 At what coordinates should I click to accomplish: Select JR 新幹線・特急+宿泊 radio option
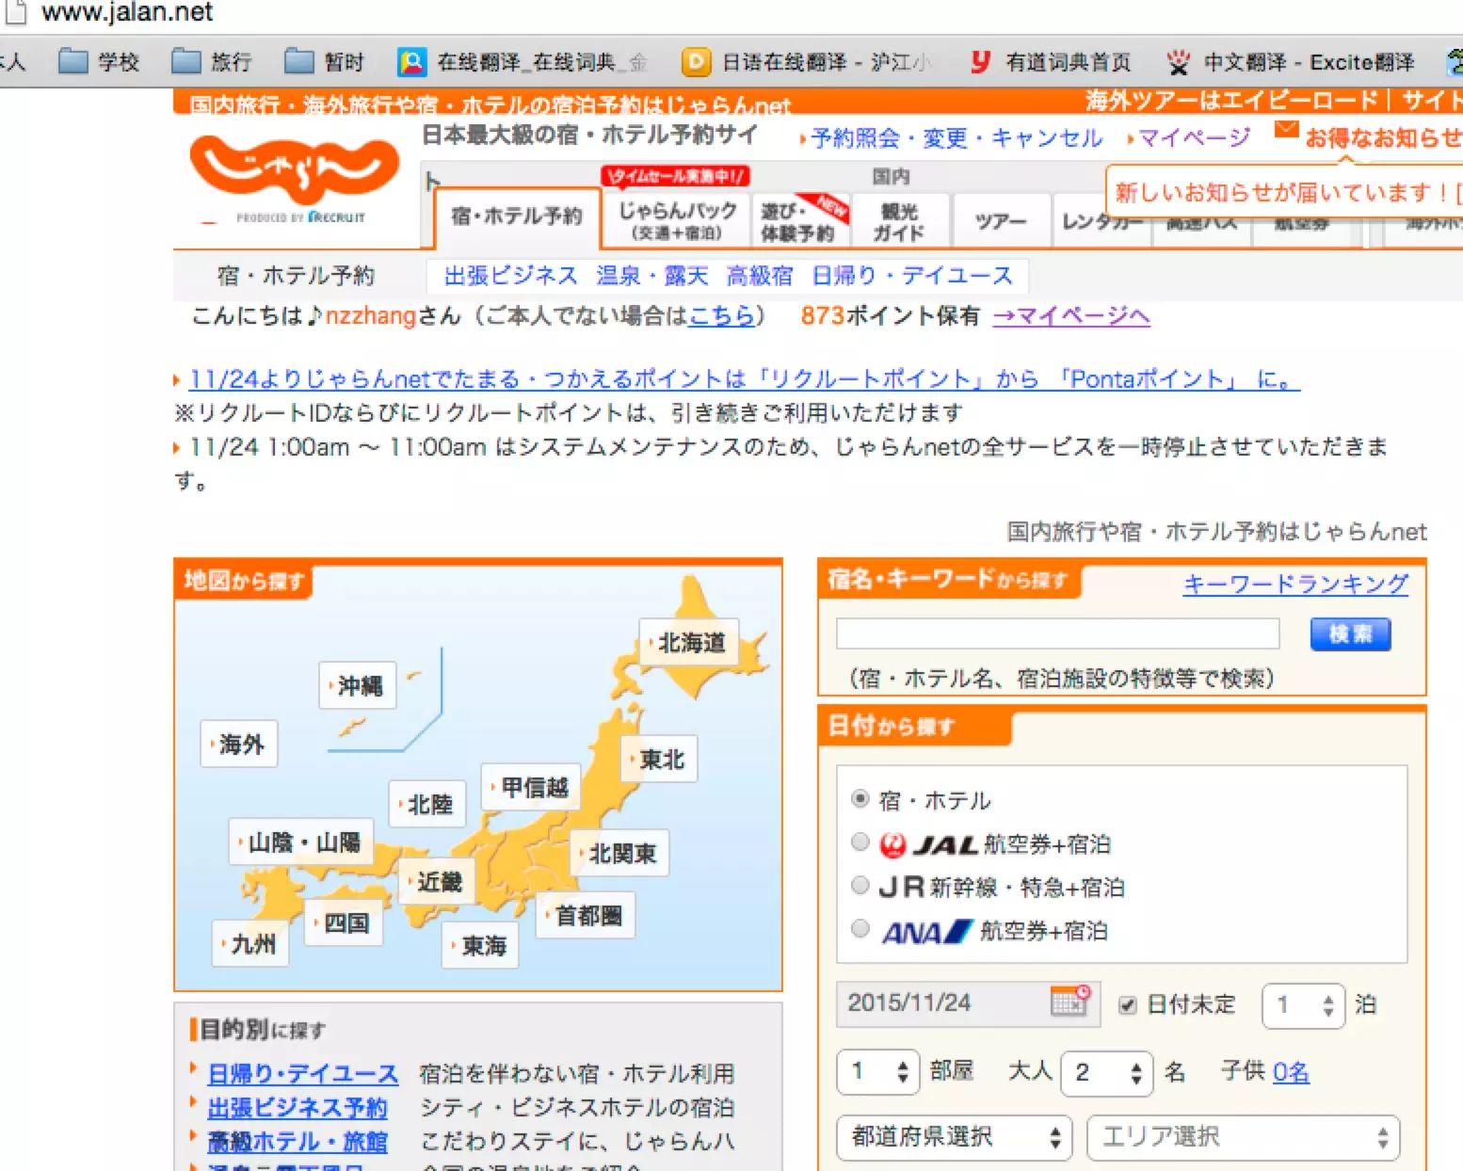point(860,885)
